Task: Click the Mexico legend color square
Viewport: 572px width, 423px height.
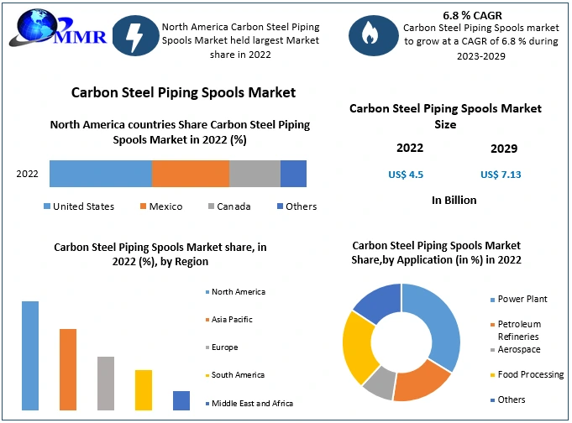Action: 143,206
